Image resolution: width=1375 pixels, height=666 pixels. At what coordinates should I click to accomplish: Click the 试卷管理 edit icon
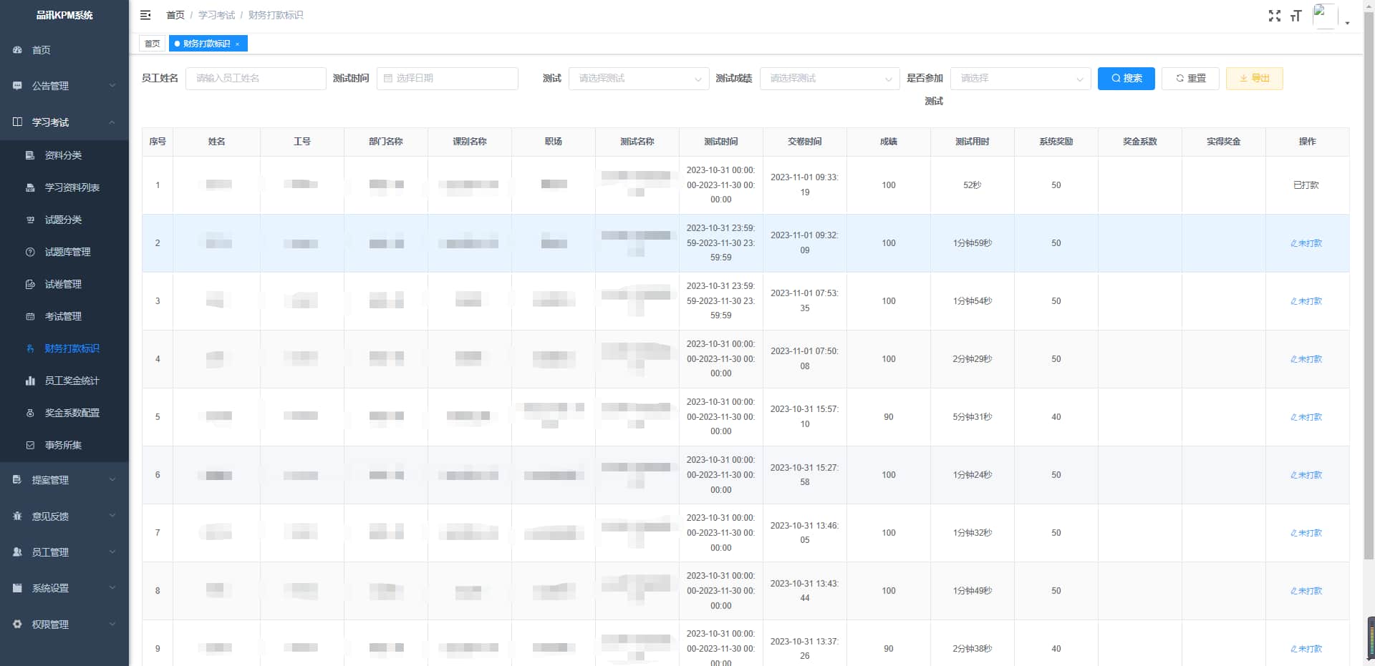(30, 284)
